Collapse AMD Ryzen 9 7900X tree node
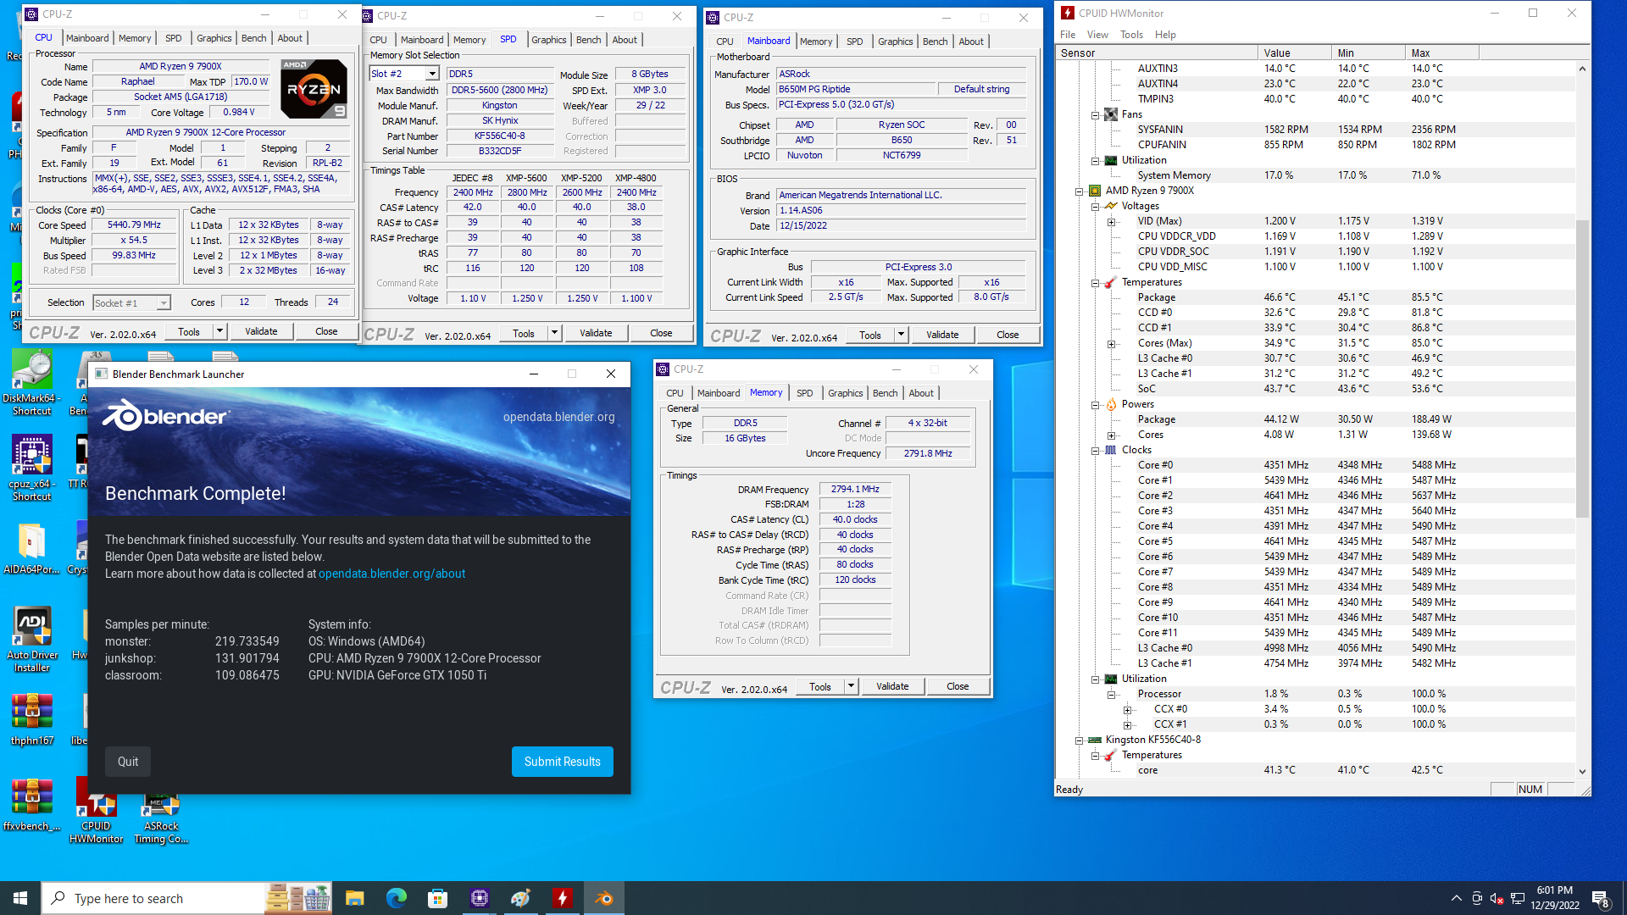The width and height of the screenshot is (1627, 915). click(x=1080, y=191)
